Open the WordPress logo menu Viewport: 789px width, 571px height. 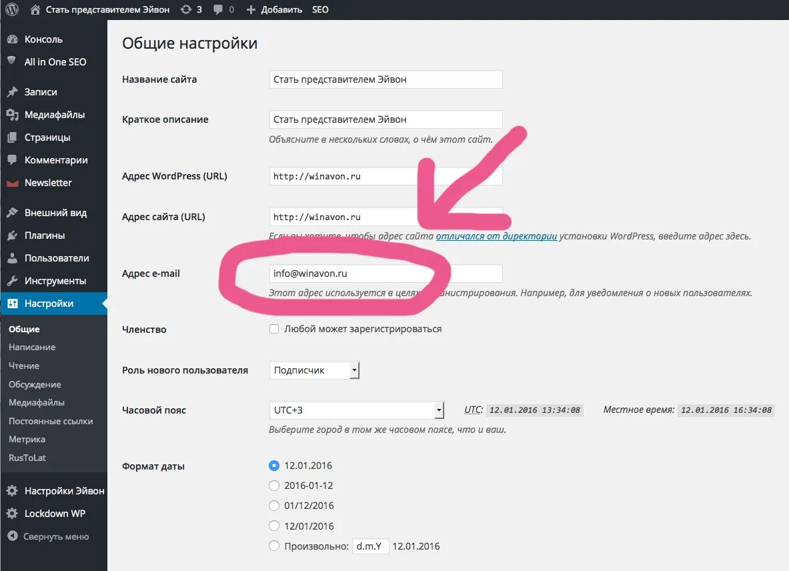[12, 9]
